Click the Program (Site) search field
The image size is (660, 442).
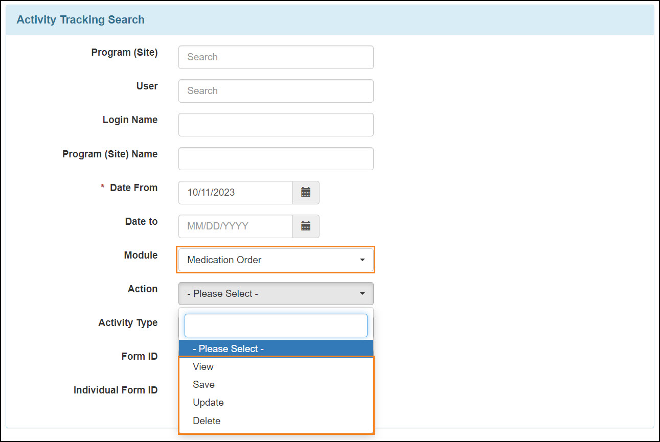click(x=276, y=57)
